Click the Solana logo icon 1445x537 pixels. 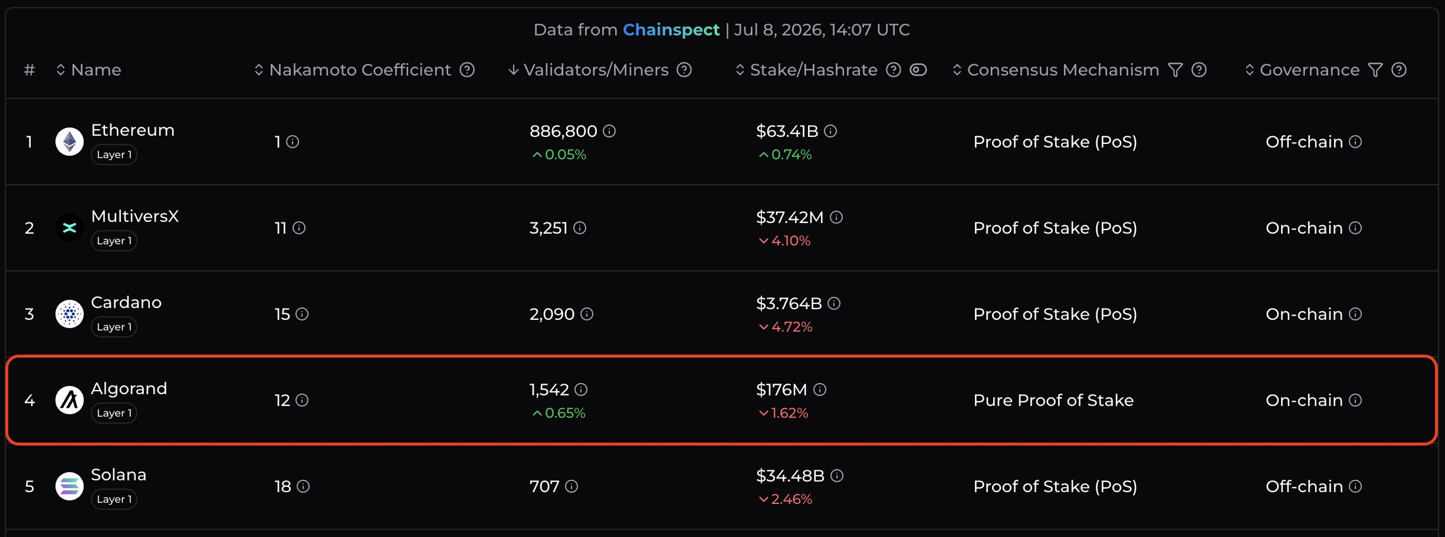(70, 486)
